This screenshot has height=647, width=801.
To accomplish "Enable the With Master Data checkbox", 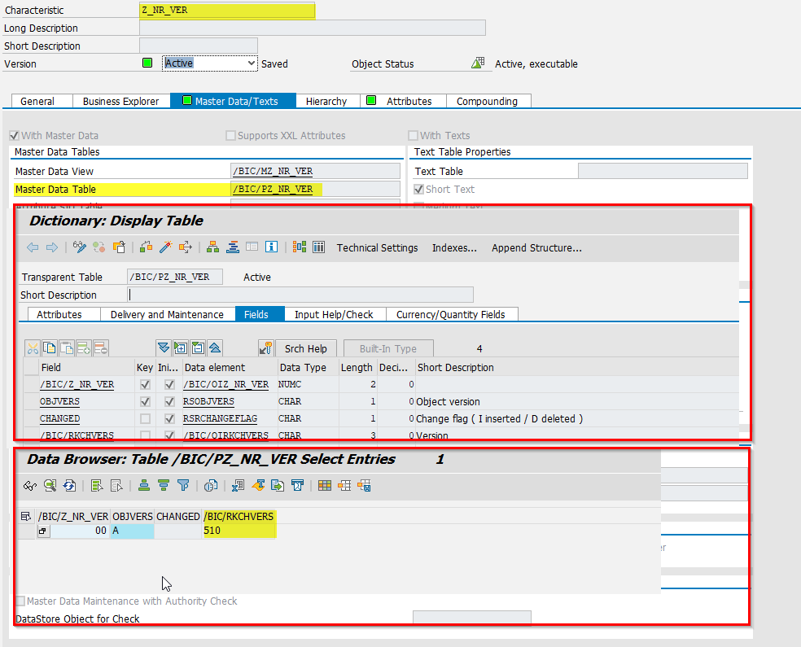I will pos(14,135).
